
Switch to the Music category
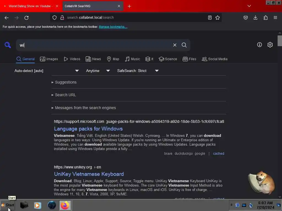click(132, 59)
